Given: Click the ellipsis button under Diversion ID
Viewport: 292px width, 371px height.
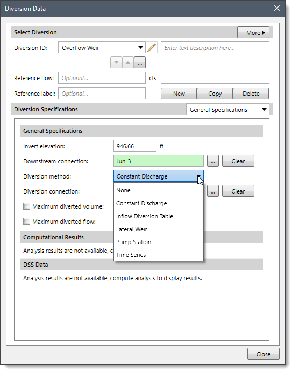Looking at the screenshot, I should (140, 62).
